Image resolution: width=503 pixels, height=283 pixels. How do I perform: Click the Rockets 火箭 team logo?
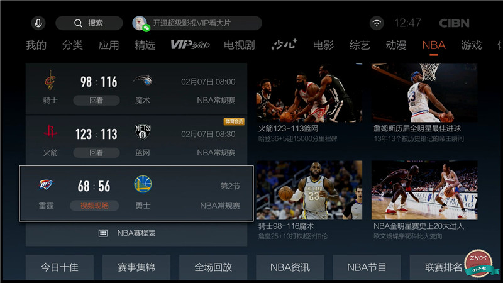(x=50, y=132)
